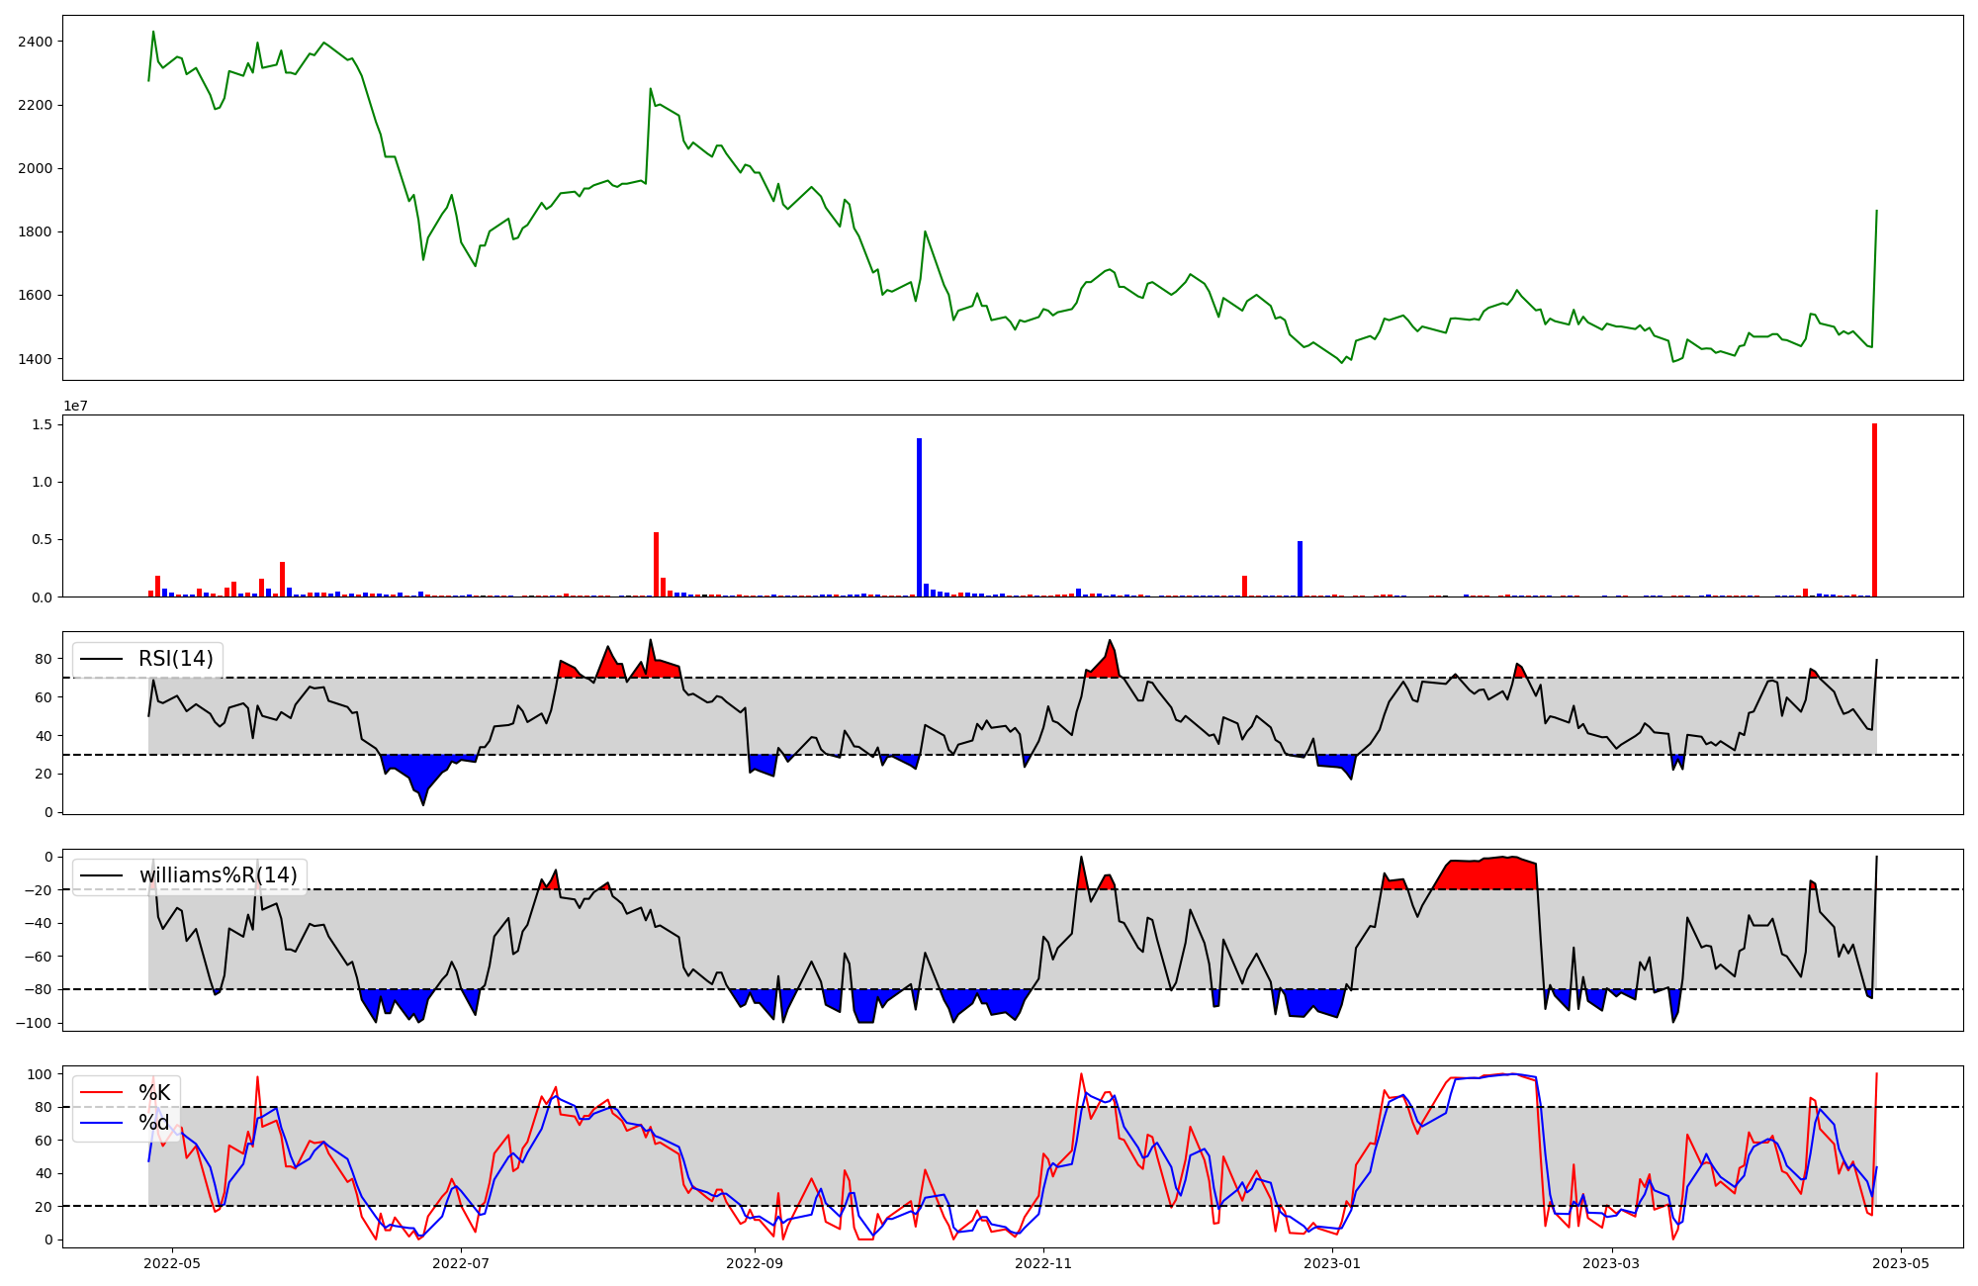Click the 2023-01 date label
Viewport: 1978px width, 1286px height.
[x=1332, y=1263]
